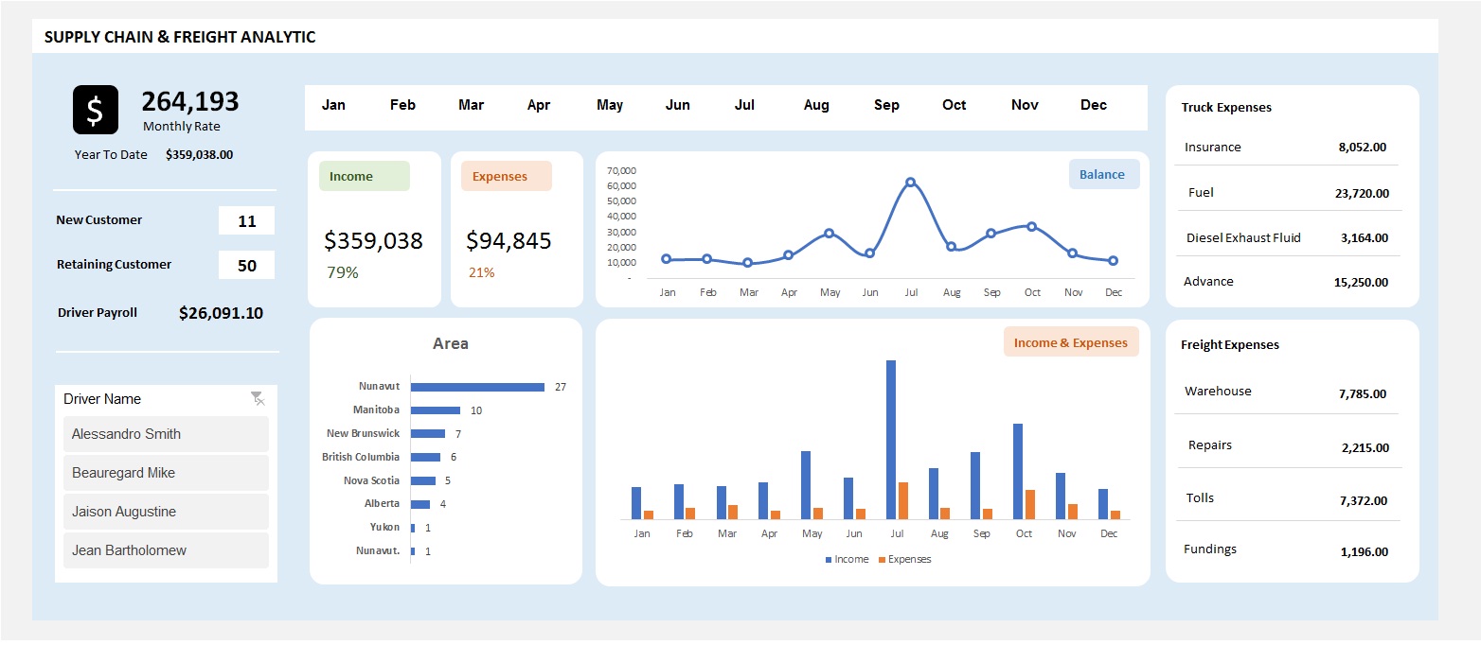Click the Warehouse 7,785.00 amount
The height and width of the screenshot is (645, 1481).
1363,394
